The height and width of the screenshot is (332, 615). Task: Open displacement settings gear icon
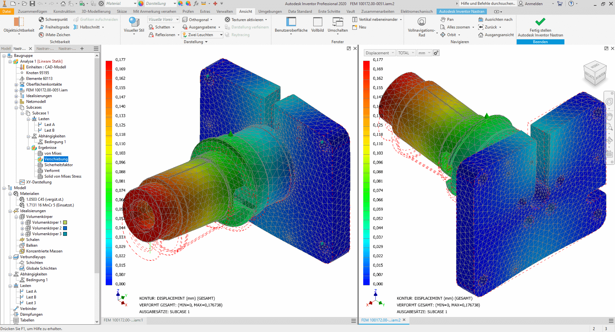436,53
